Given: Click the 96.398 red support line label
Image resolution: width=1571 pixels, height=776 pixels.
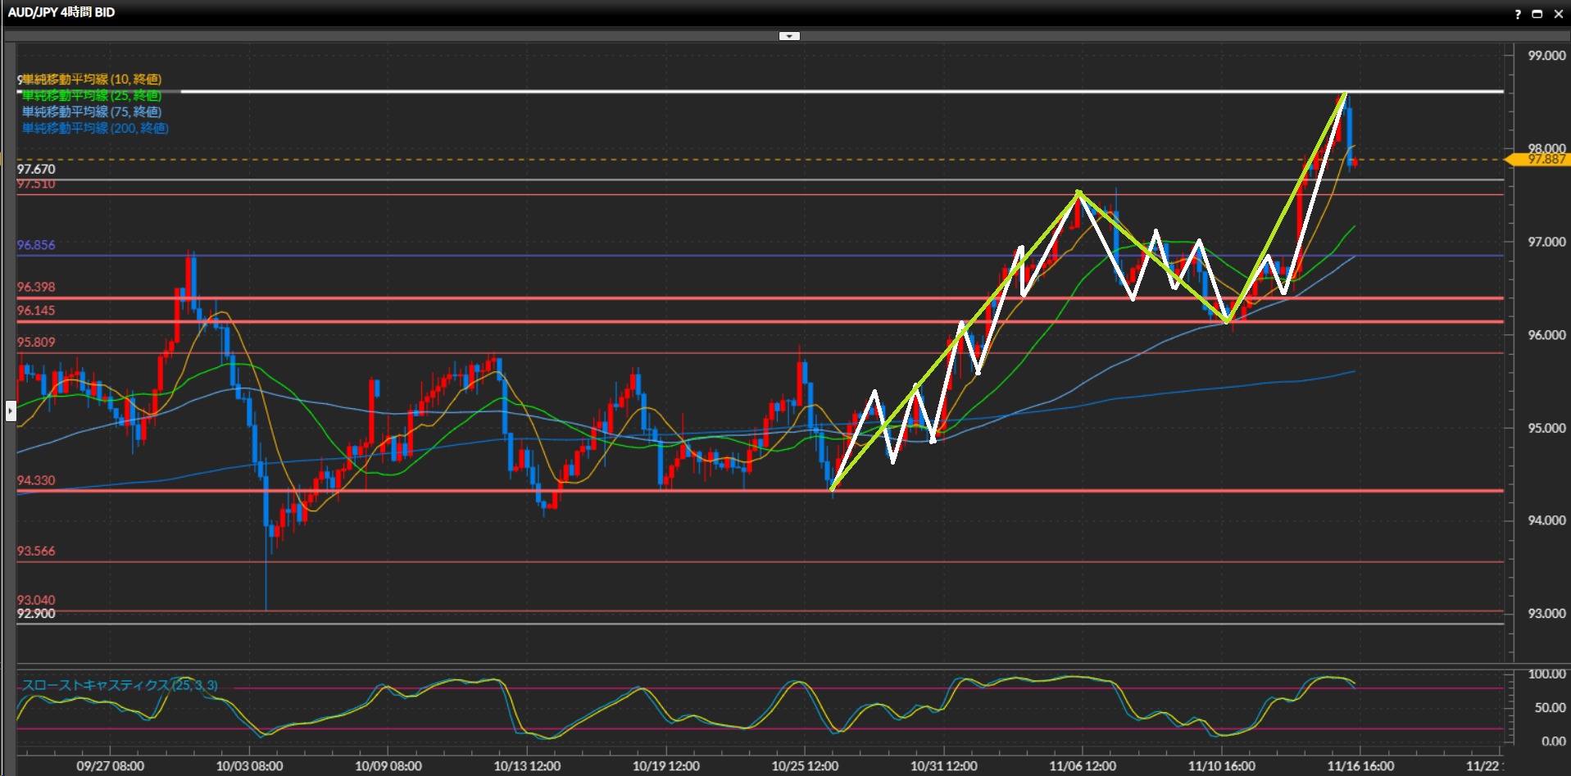Looking at the screenshot, I should 36,287.
